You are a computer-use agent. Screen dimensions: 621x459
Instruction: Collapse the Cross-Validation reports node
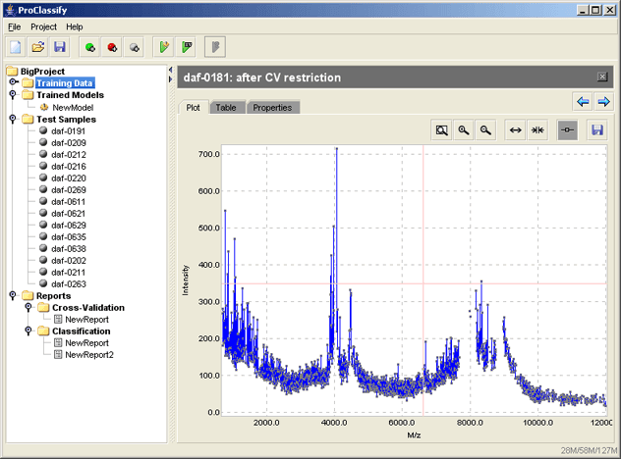pyautogui.click(x=28, y=307)
